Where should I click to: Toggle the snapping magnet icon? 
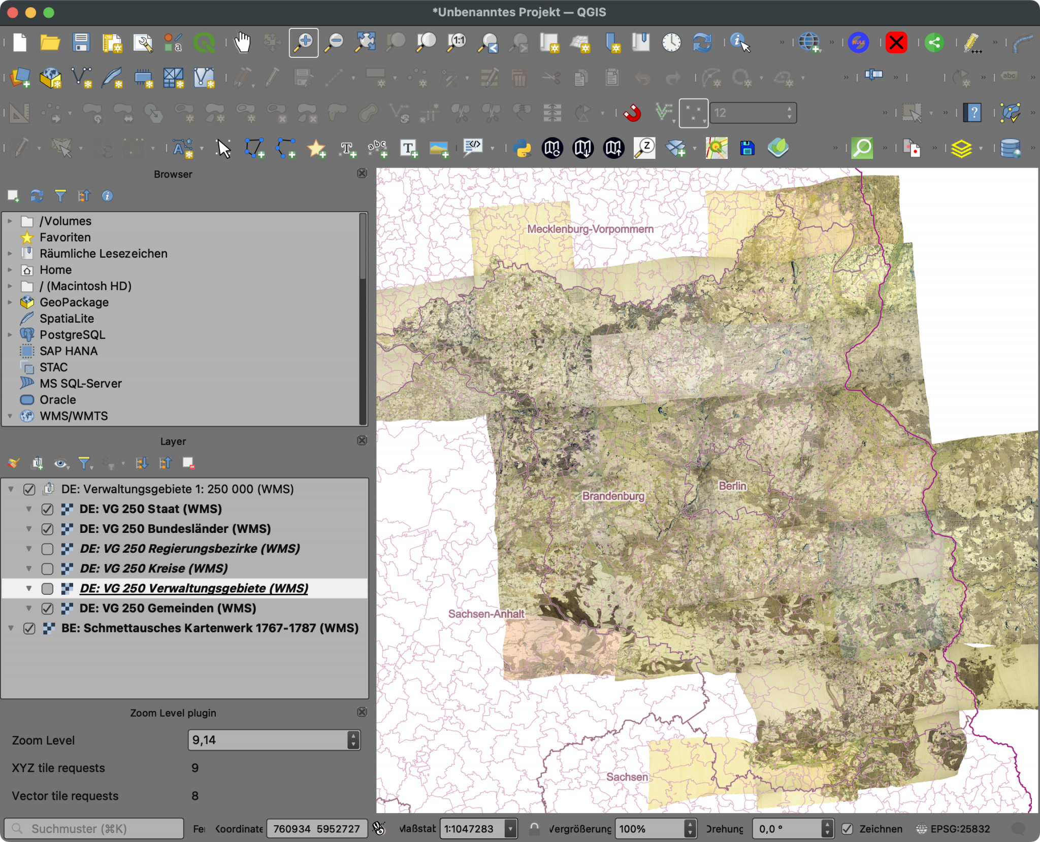632,113
